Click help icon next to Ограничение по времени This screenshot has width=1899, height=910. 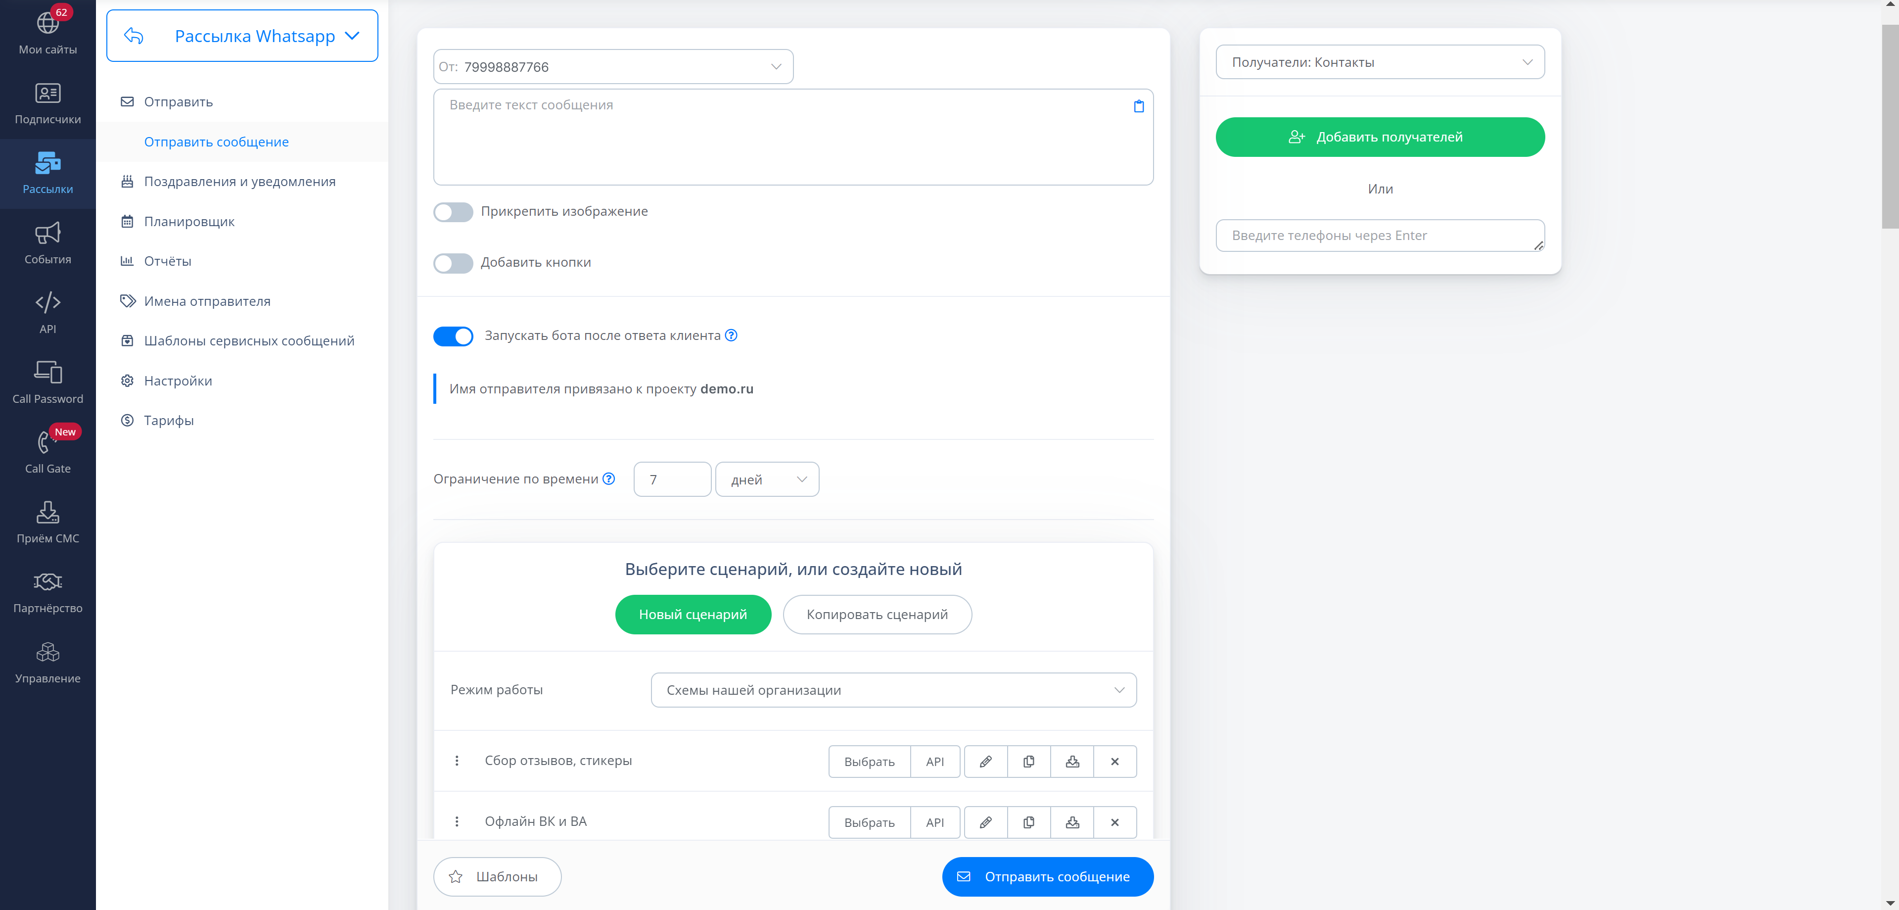click(608, 479)
